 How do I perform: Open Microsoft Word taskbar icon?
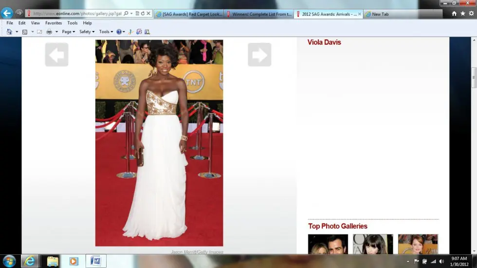click(x=96, y=261)
